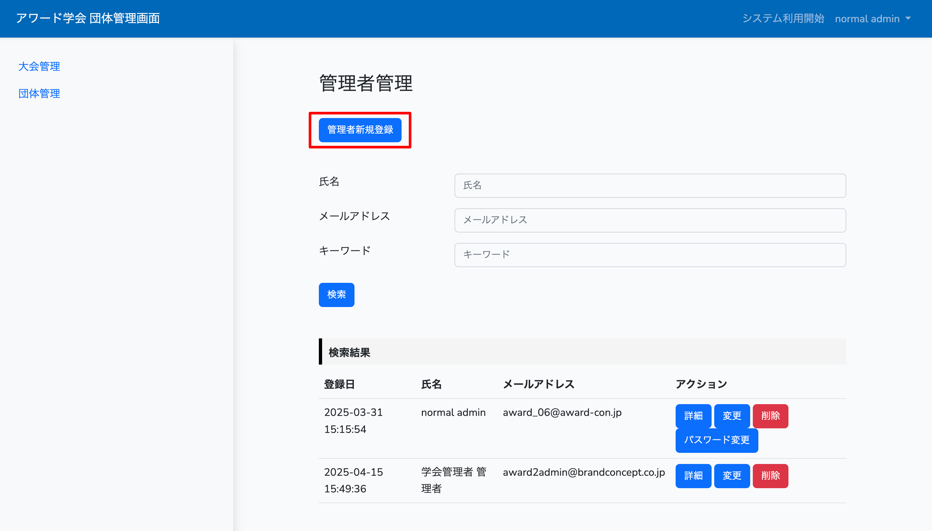
Task: Focus the メールアドレス input field
Action: point(650,220)
